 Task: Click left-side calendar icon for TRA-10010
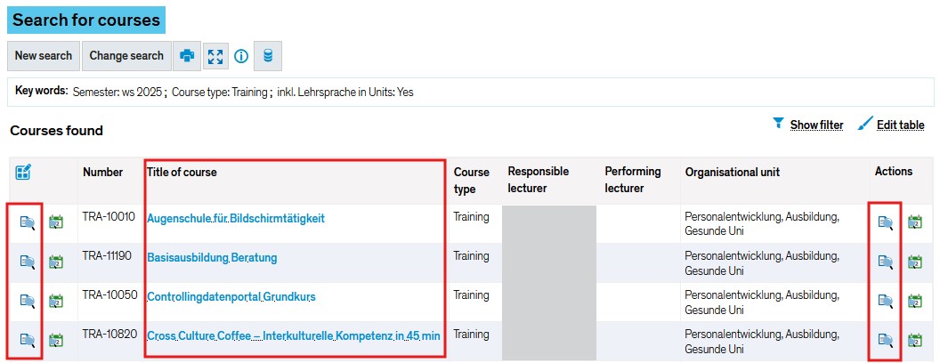(x=56, y=222)
